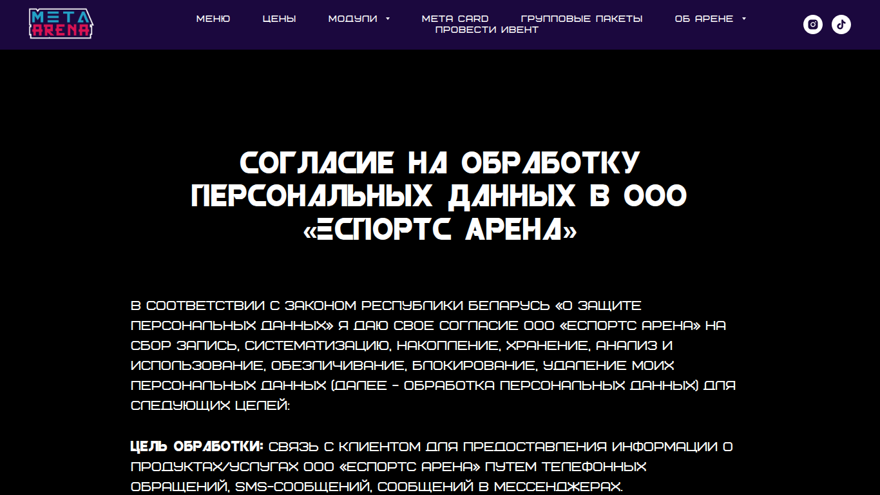The image size is (880, 495).
Task: Click the heading line beginning Согласие на обработку
Action: [x=440, y=162]
